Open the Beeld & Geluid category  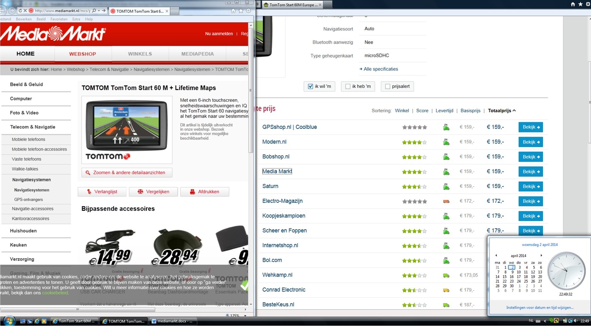[x=26, y=84]
